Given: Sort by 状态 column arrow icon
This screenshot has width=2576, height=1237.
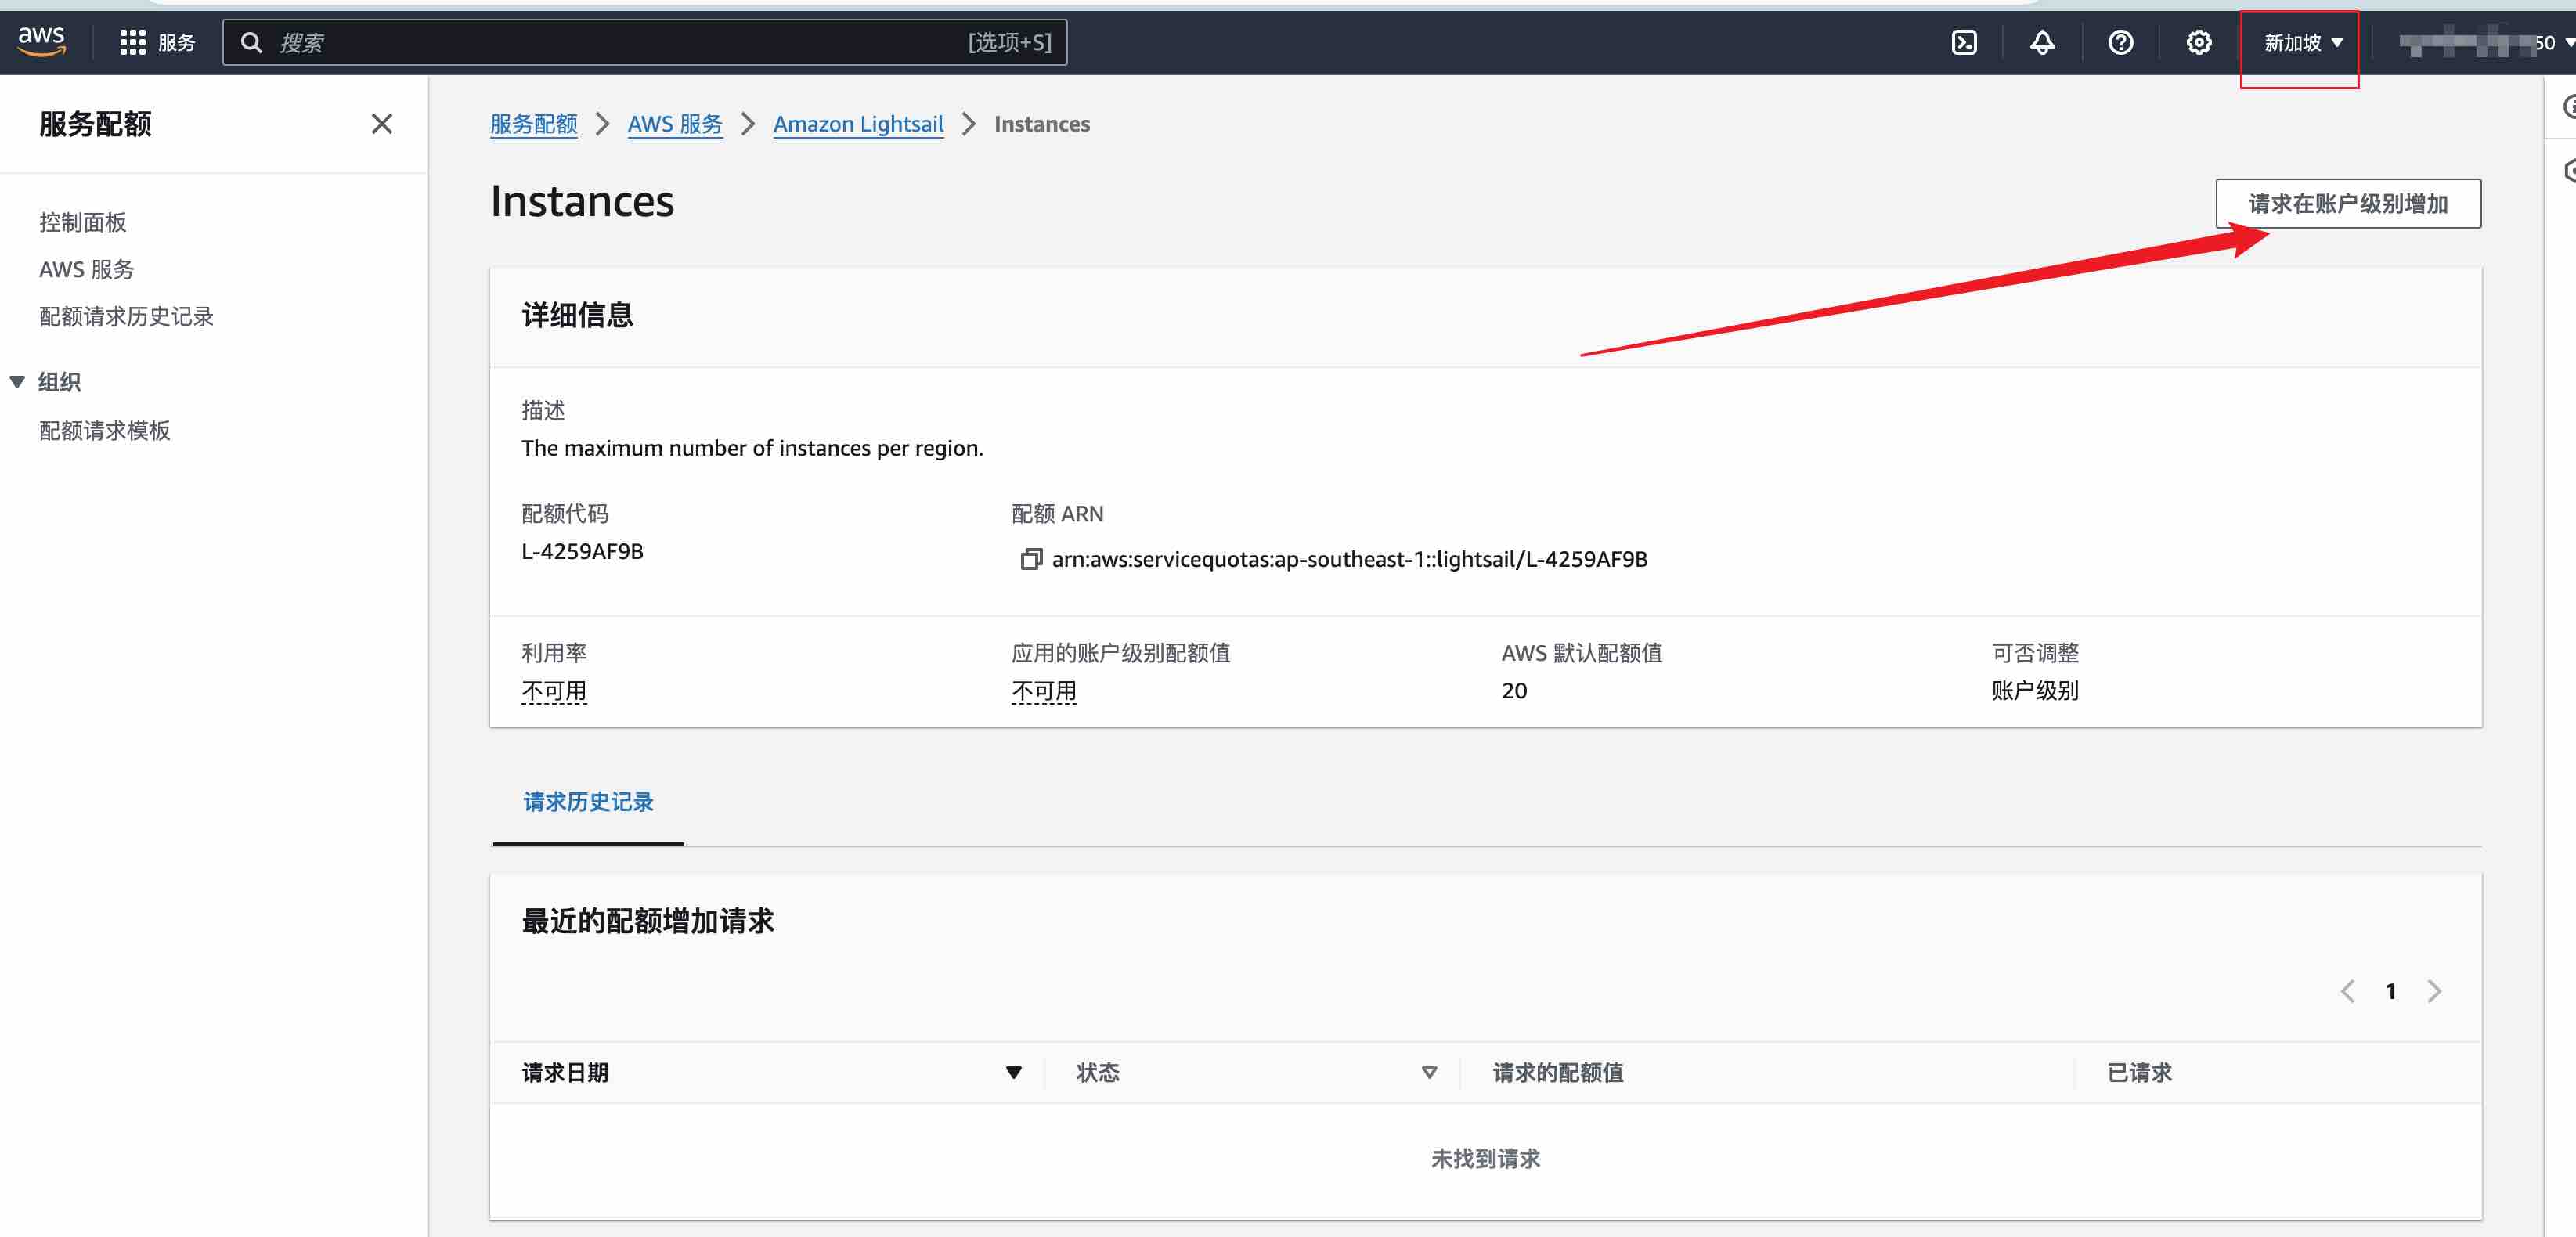Looking at the screenshot, I should point(1429,1073).
